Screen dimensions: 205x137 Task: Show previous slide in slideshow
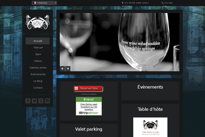63,68
